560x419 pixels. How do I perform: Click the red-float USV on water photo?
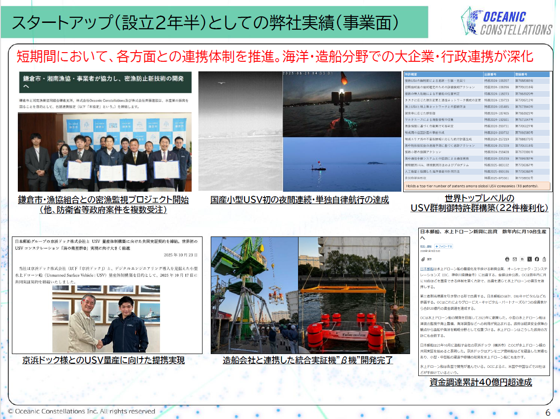(355, 295)
